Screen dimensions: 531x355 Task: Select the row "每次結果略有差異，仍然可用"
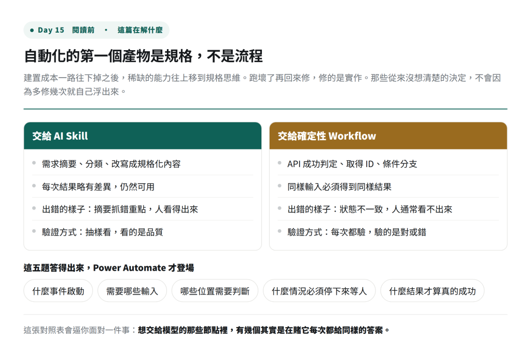point(143,187)
